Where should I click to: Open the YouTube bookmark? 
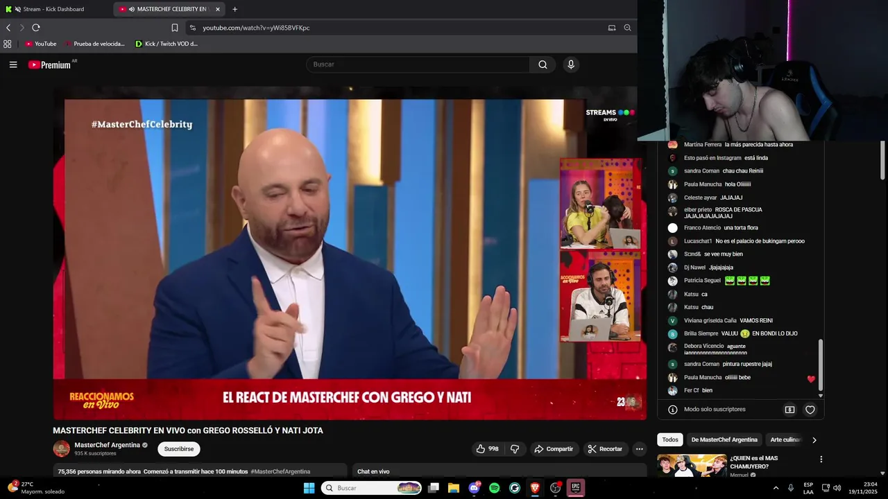click(41, 44)
